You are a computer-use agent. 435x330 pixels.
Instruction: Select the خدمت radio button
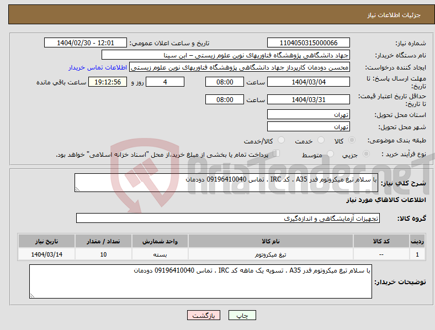[321, 140]
